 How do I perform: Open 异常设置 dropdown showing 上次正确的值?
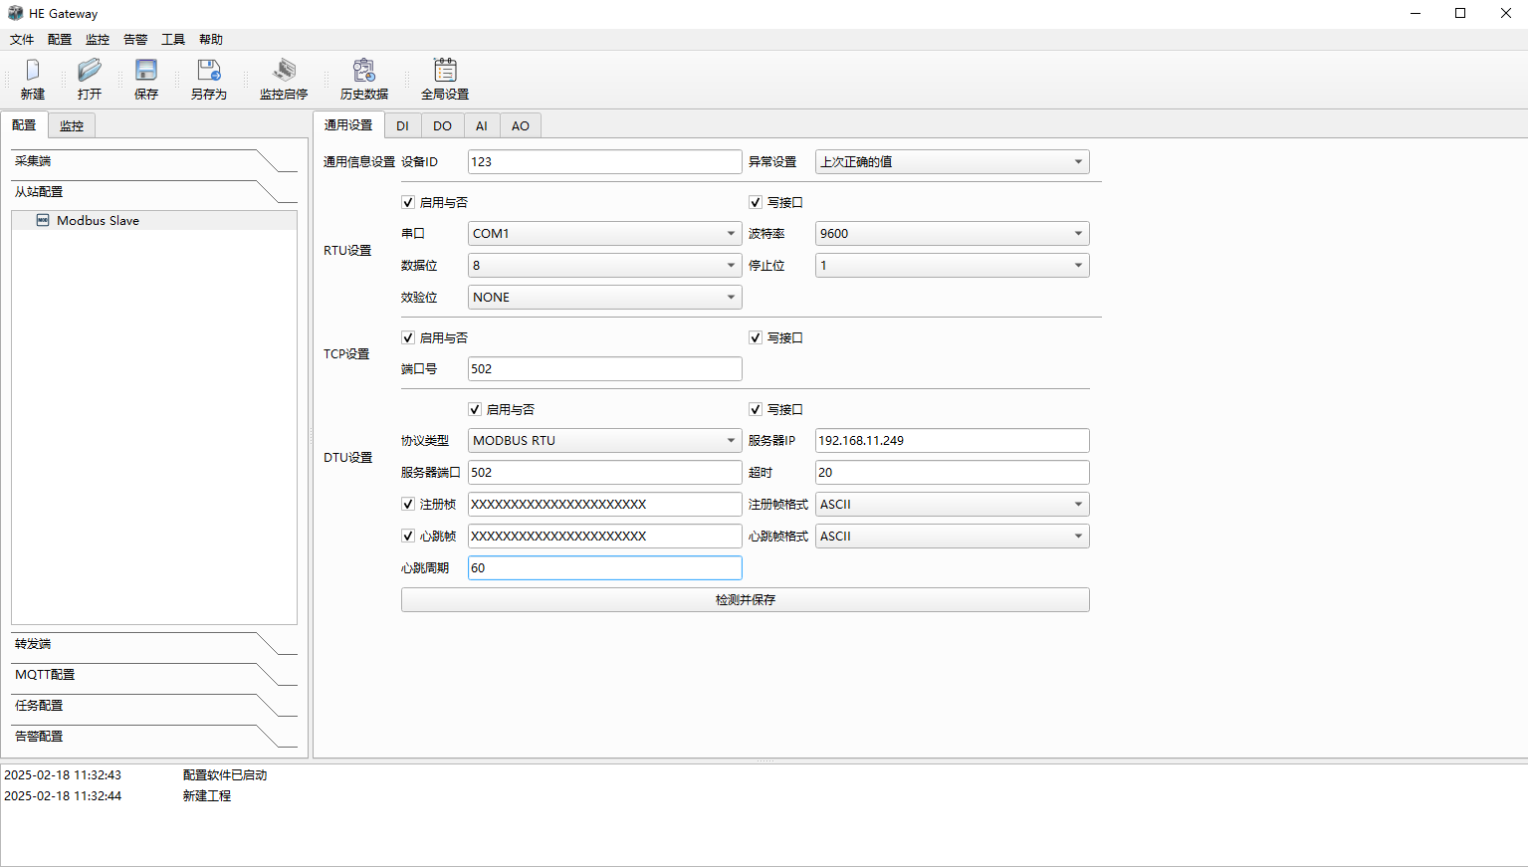point(953,161)
